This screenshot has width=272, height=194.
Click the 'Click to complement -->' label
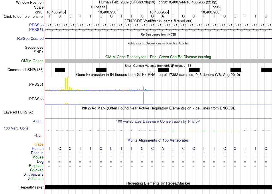pos(23,17)
